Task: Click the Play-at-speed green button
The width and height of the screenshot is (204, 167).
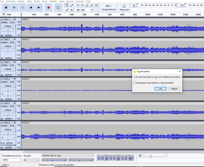Action: click(140, 156)
